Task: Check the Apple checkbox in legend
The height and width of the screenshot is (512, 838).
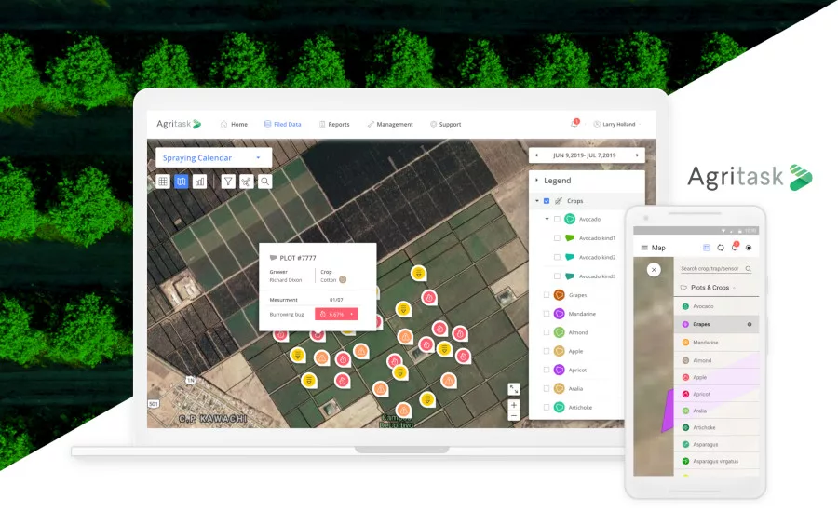Action: click(x=547, y=351)
